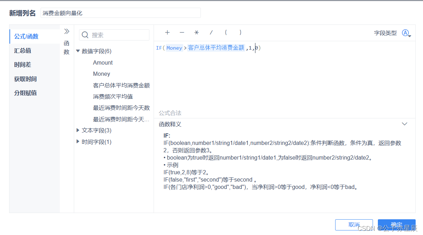423x235 pixels.
Task: Focus the field search box
Action: click(114, 35)
